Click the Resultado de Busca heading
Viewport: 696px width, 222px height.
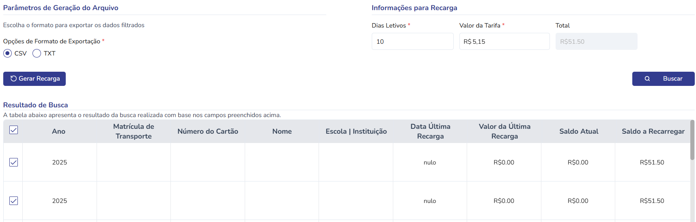tap(36, 105)
